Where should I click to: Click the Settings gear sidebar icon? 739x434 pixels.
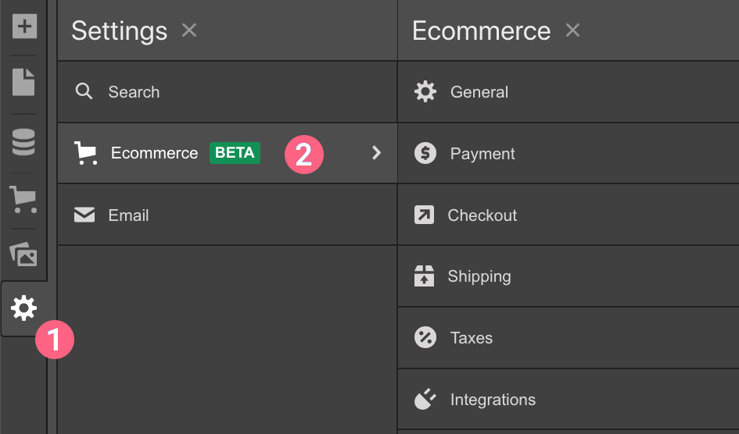point(23,309)
